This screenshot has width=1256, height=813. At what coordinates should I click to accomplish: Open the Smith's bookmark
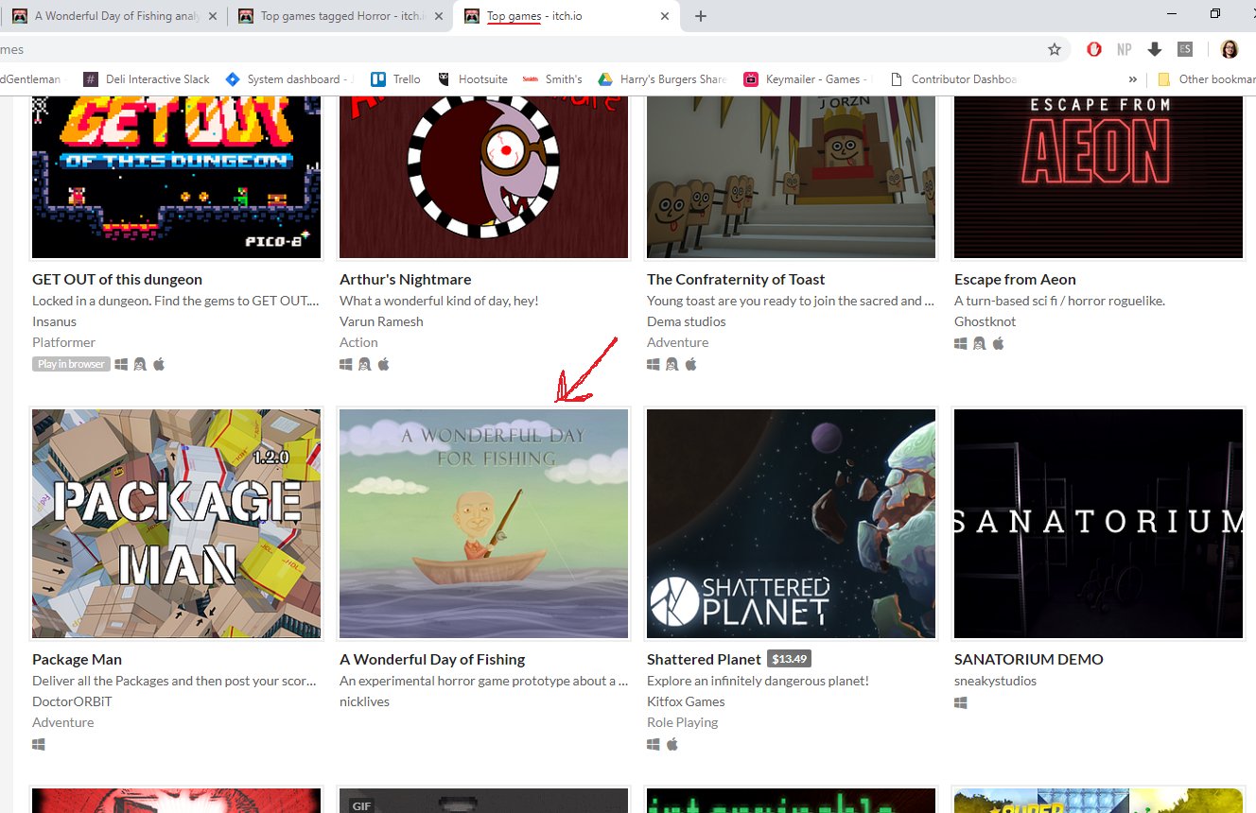point(553,79)
